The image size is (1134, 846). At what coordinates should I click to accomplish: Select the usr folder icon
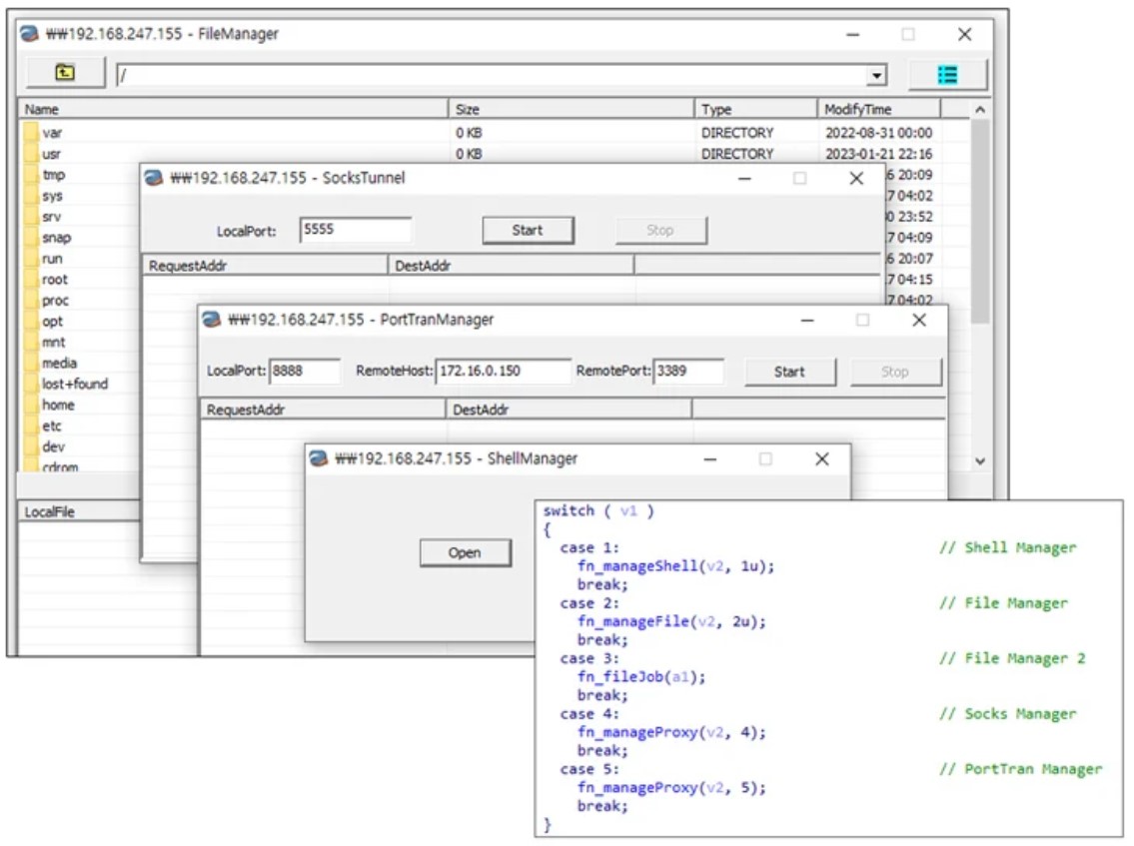(x=30, y=154)
